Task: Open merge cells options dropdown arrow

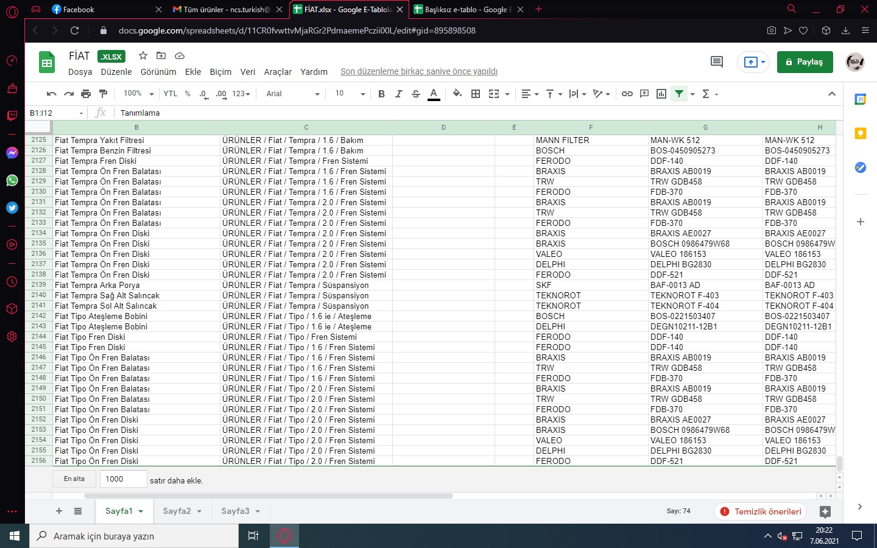Action: (507, 94)
